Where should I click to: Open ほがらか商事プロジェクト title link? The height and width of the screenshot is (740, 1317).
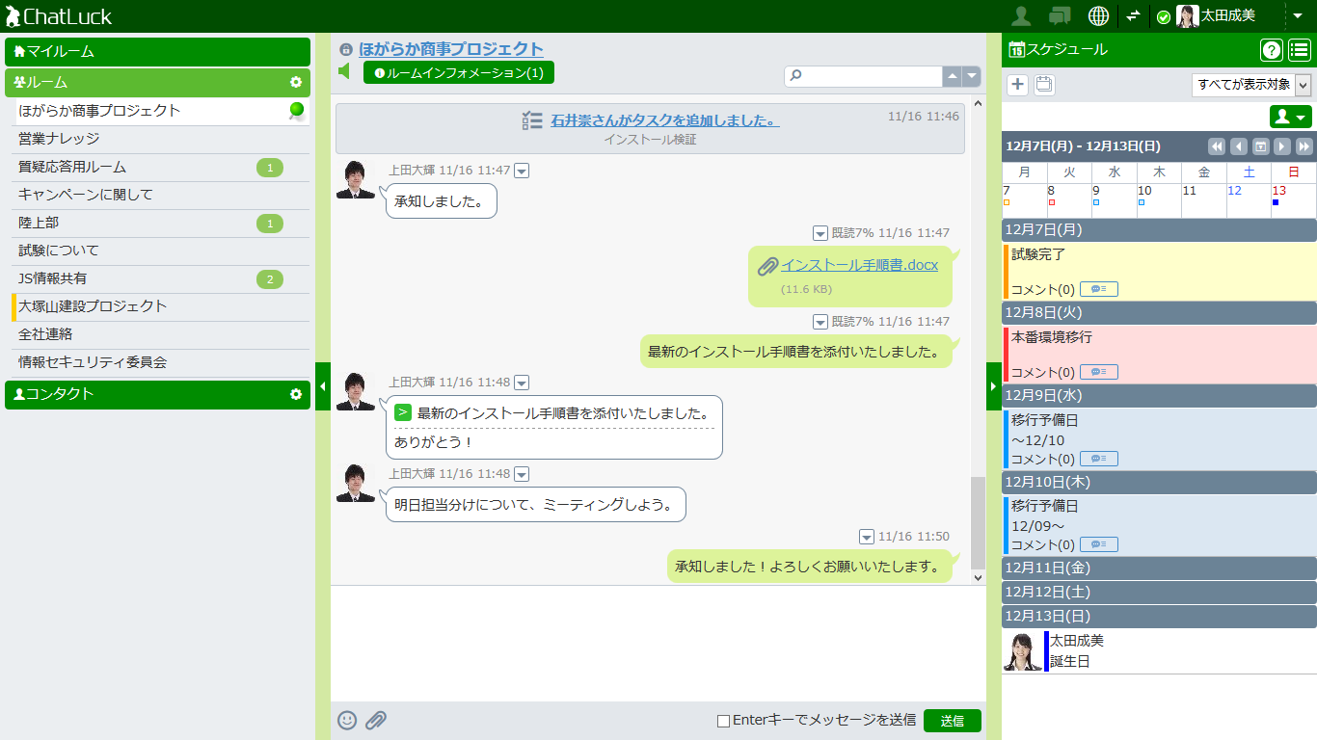(x=451, y=49)
